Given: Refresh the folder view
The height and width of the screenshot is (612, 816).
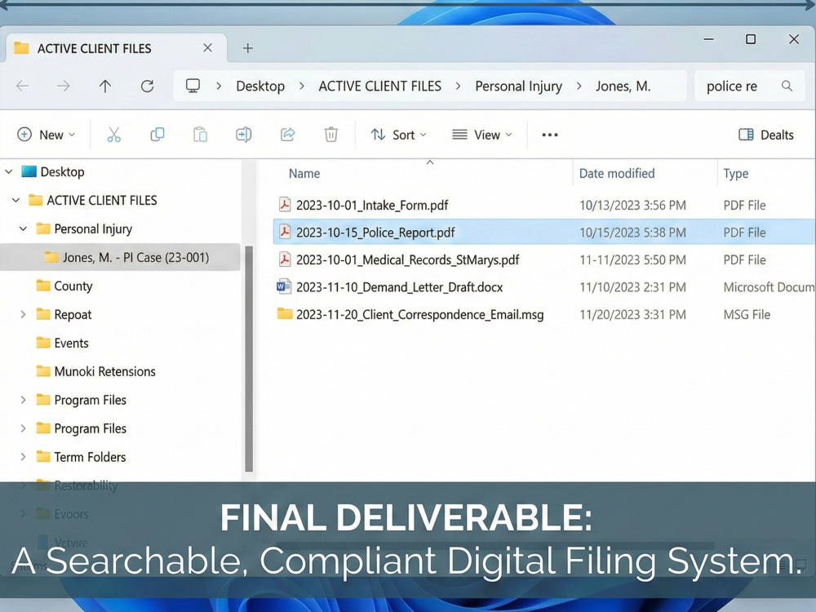Looking at the screenshot, I should (x=147, y=86).
